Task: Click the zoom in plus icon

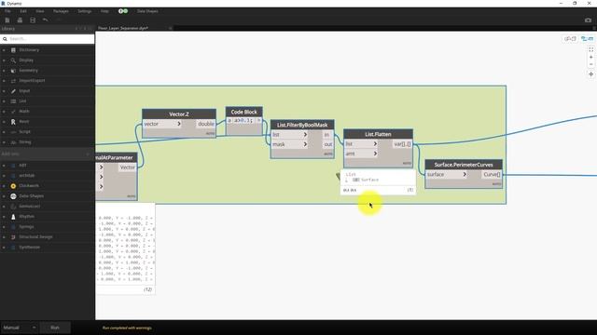Action: [x=590, y=57]
